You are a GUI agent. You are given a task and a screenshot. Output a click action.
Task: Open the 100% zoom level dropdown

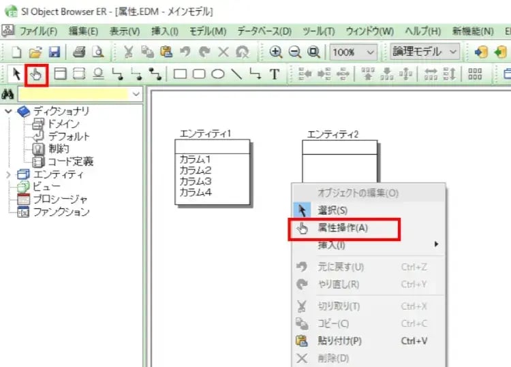tap(371, 52)
